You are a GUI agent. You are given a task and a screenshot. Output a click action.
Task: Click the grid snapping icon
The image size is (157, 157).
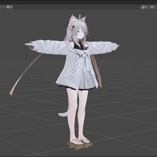click(x=8, y=7)
